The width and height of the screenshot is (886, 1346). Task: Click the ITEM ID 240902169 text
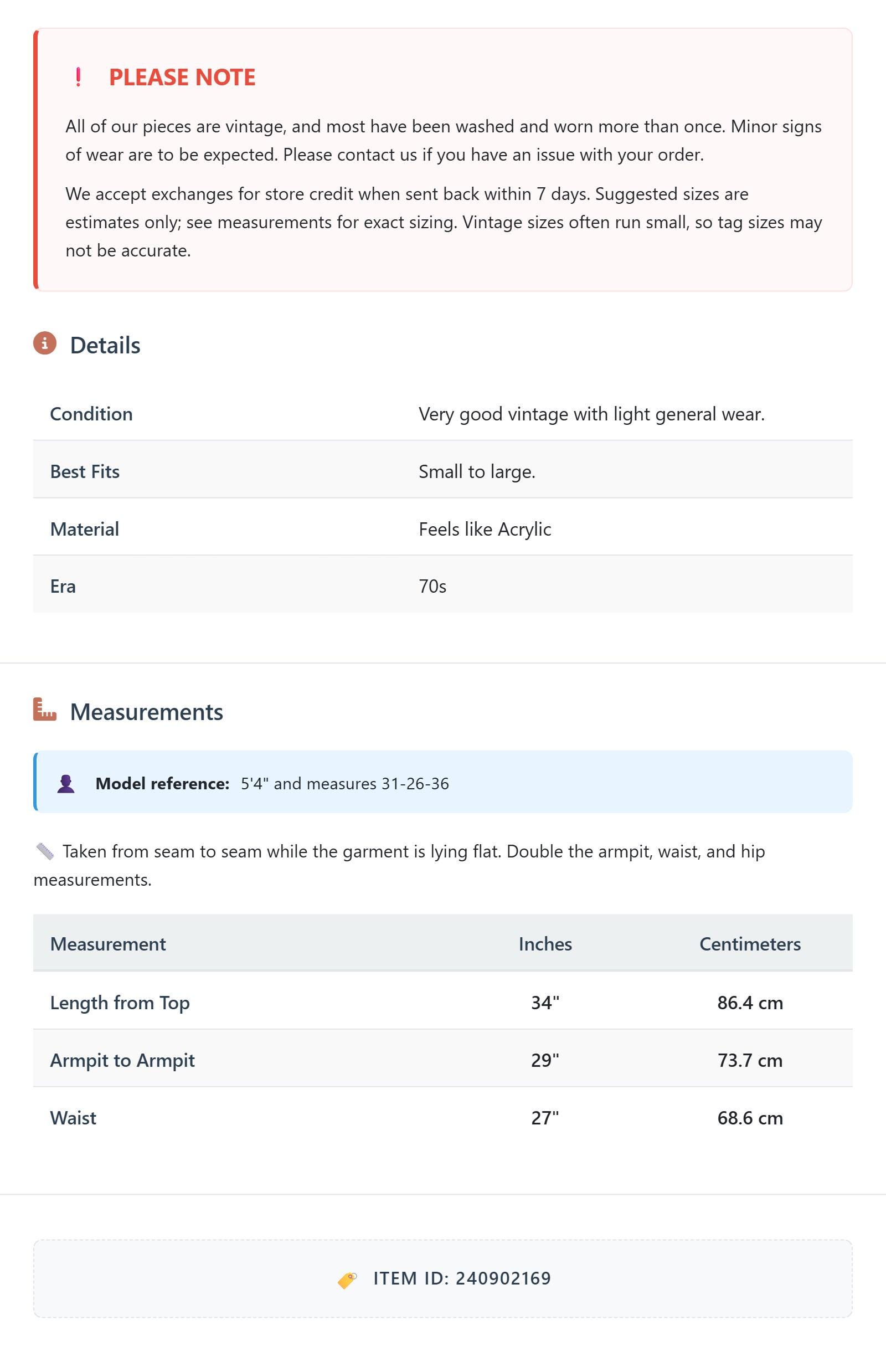coord(462,1278)
